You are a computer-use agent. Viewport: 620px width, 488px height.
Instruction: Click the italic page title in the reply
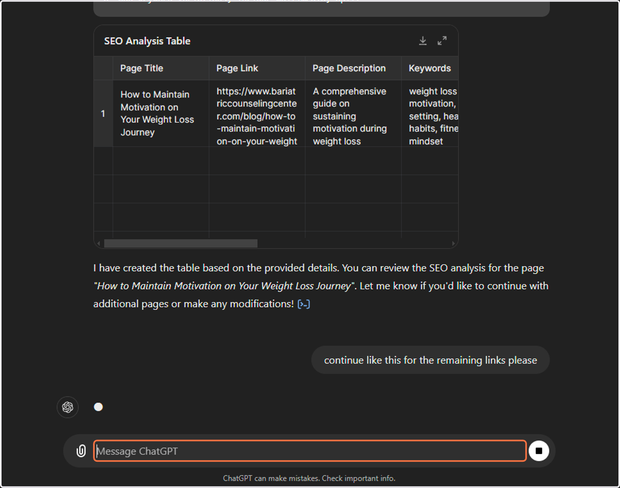point(224,286)
